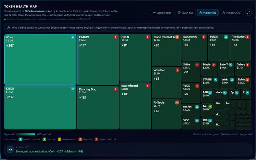Click the A safety chip on rex.fun
This screenshot has width=256, height=160.
coord(197,107)
